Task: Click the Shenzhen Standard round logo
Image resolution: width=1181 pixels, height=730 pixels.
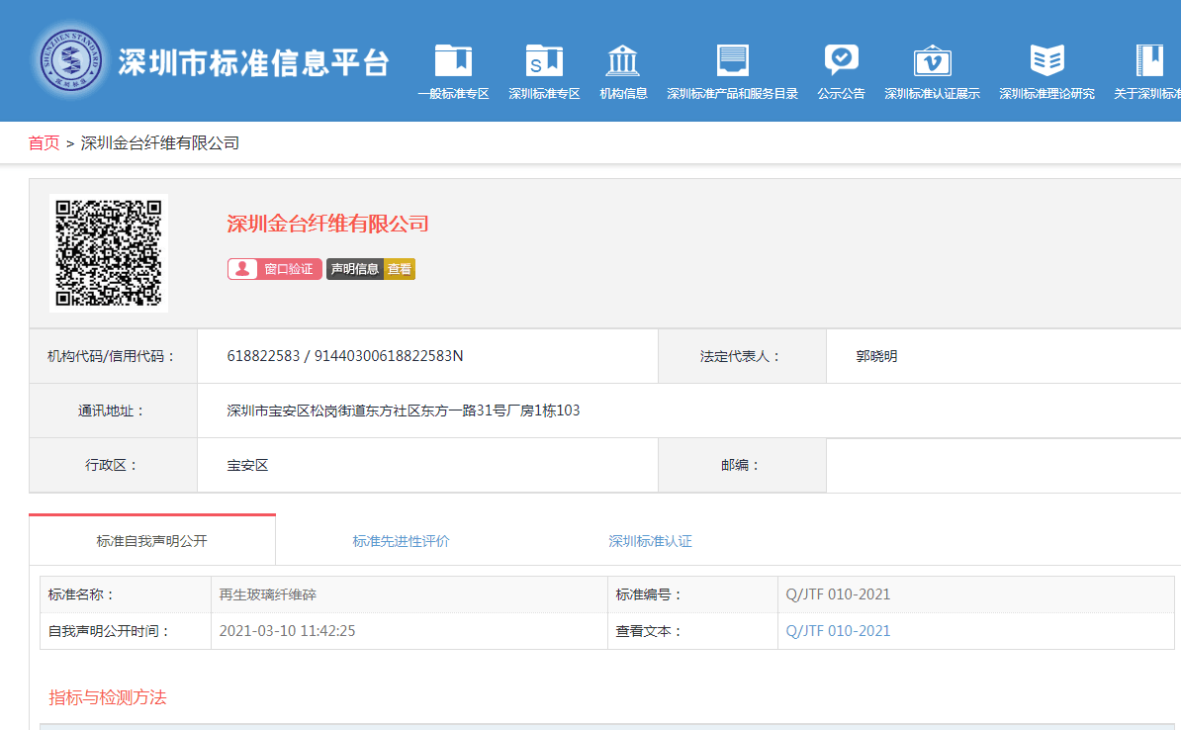Action: point(70,60)
